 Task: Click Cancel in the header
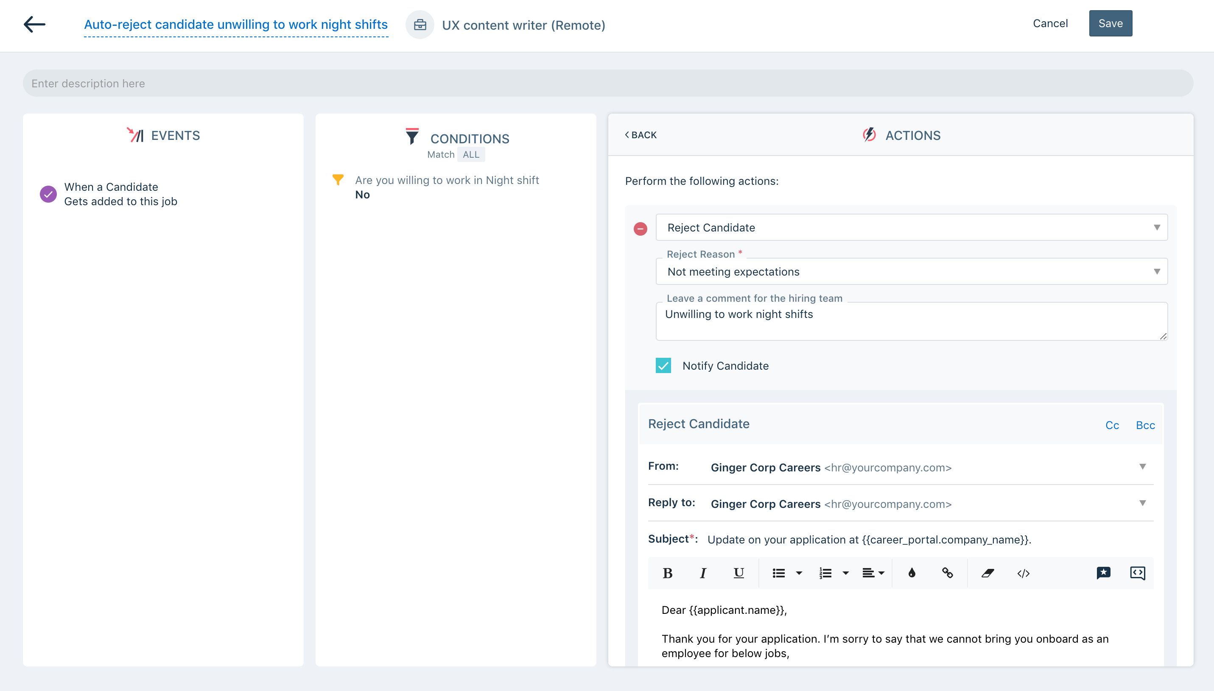click(1050, 23)
